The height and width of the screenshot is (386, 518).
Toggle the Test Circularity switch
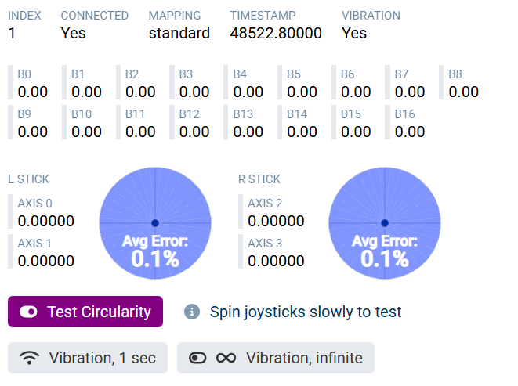[x=29, y=312]
